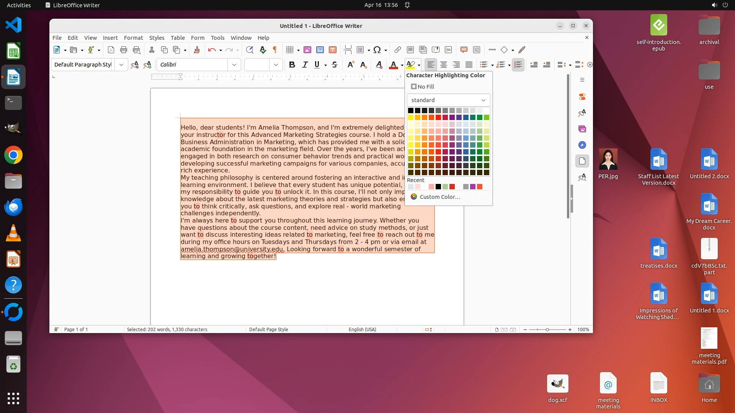Click the No Fill button
Image resolution: width=735 pixels, height=413 pixels.
pyautogui.click(x=423, y=87)
